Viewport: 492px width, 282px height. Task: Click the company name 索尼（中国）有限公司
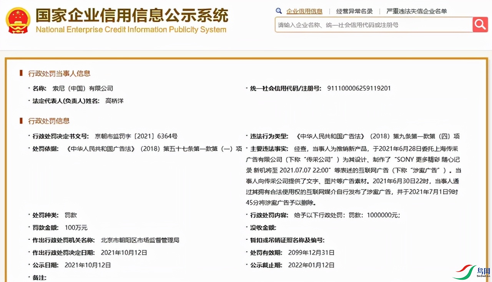pyautogui.click(x=83, y=88)
